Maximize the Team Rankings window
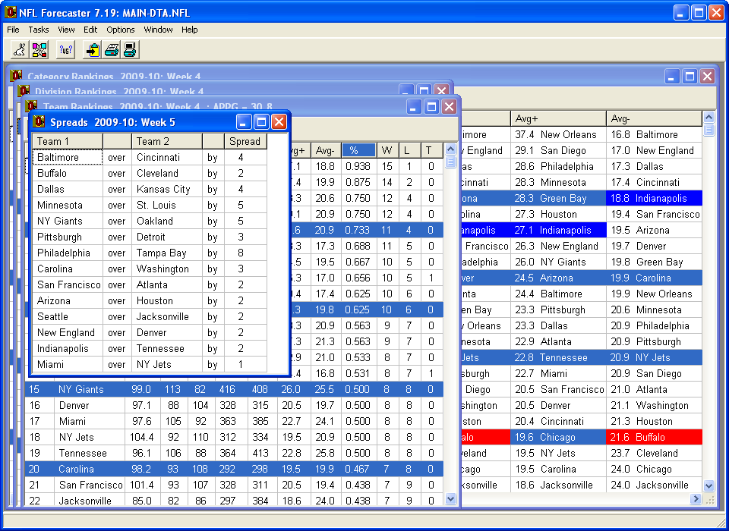The width and height of the screenshot is (729, 531). pos(431,106)
